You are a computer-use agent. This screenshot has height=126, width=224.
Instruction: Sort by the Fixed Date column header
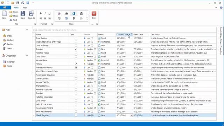click(141, 34)
